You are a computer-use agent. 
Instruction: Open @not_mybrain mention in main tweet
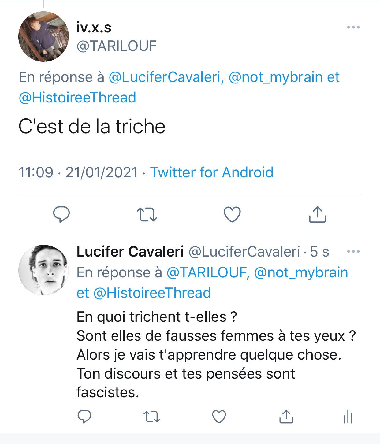pyautogui.click(x=275, y=77)
